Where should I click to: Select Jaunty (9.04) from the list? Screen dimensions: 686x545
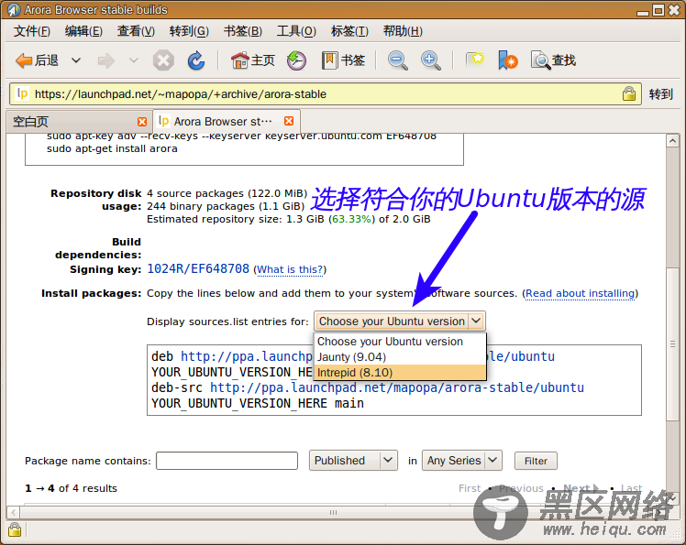(x=400, y=357)
